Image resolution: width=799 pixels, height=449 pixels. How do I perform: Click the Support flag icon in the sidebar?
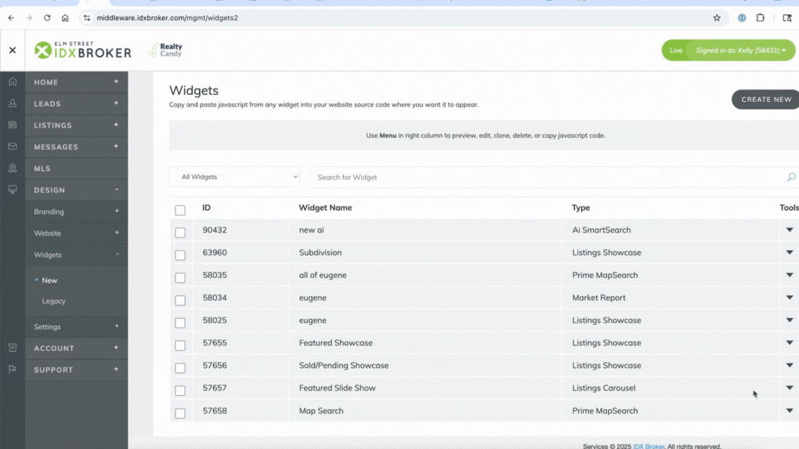click(x=12, y=369)
